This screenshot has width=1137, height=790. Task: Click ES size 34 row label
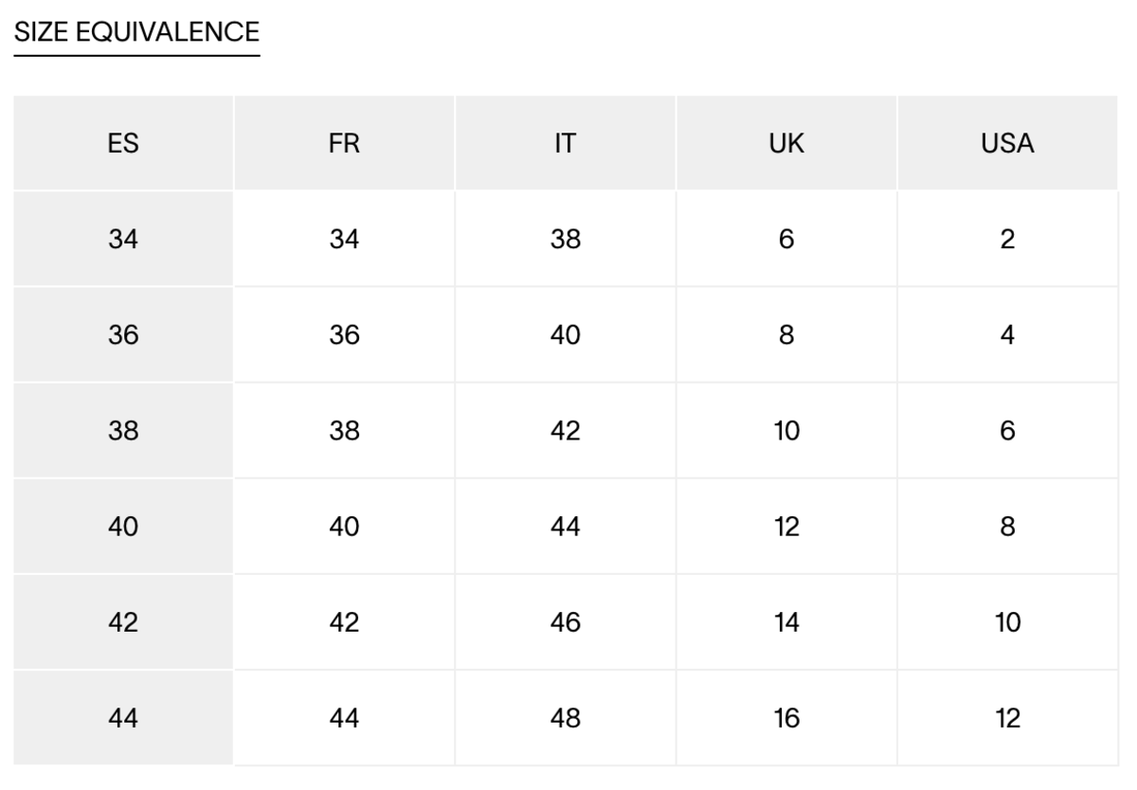123,240
